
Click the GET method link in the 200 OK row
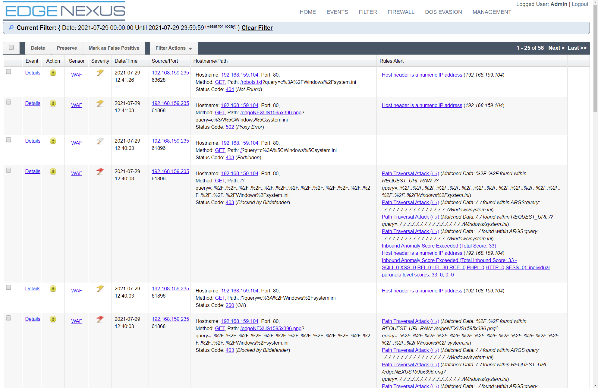[220, 298]
